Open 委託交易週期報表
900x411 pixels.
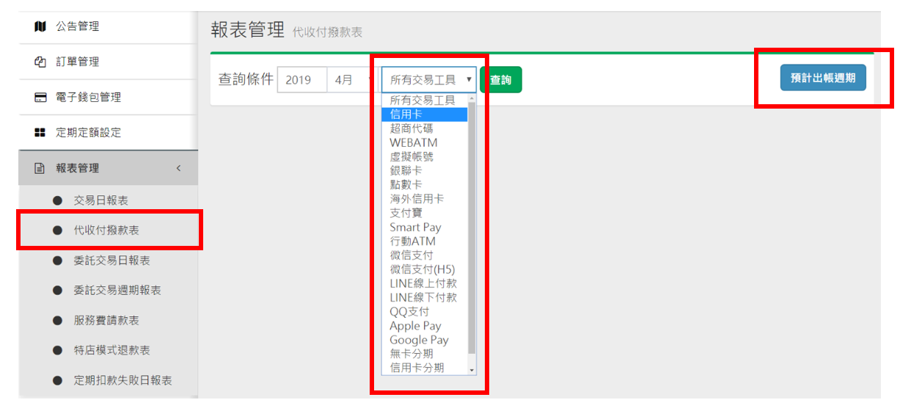click(x=117, y=291)
